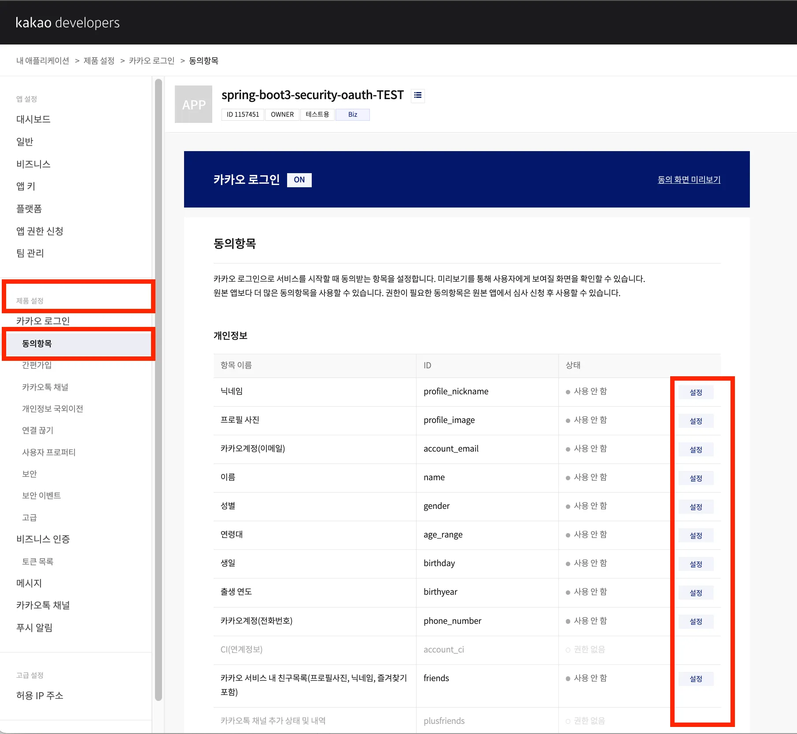Click 설정 for 프로필 사진 row
This screenshot has width=797, height=734.
point(696,421)
